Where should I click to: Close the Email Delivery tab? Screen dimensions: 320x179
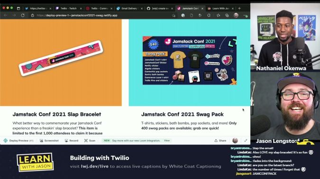142,9
